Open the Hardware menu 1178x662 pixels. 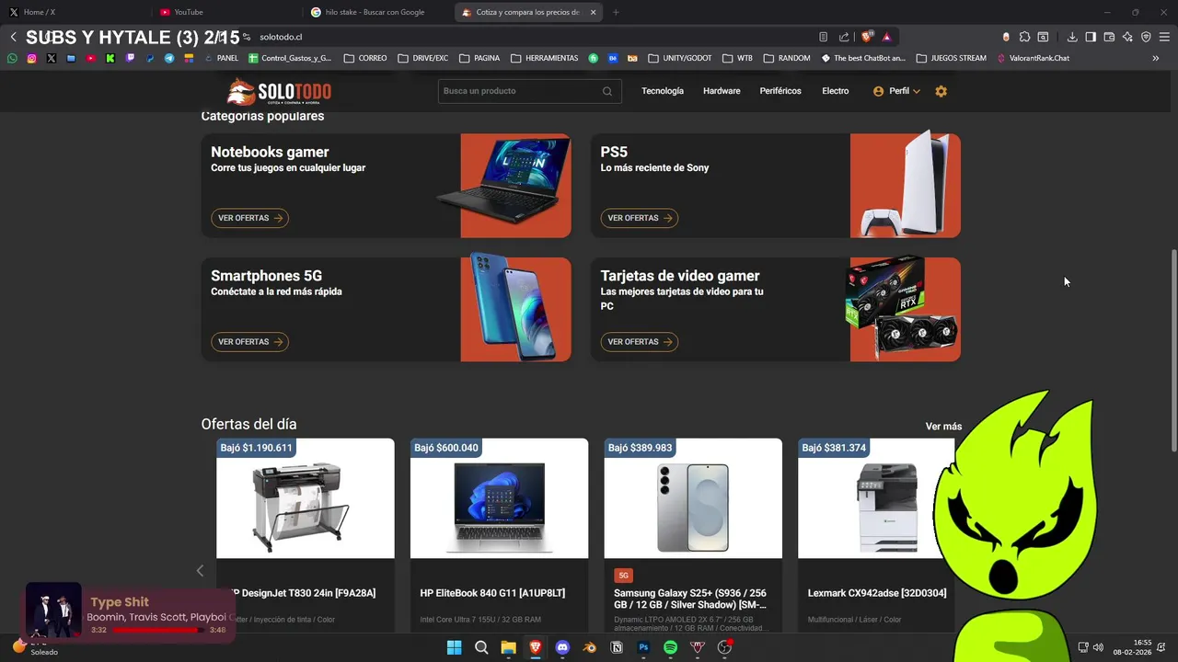tap(722, 91)
